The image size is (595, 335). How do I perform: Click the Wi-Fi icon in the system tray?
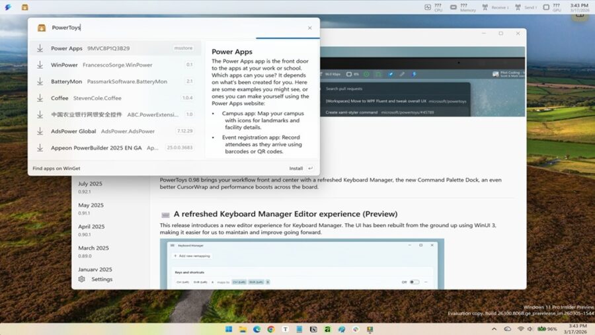coord(521,328)
